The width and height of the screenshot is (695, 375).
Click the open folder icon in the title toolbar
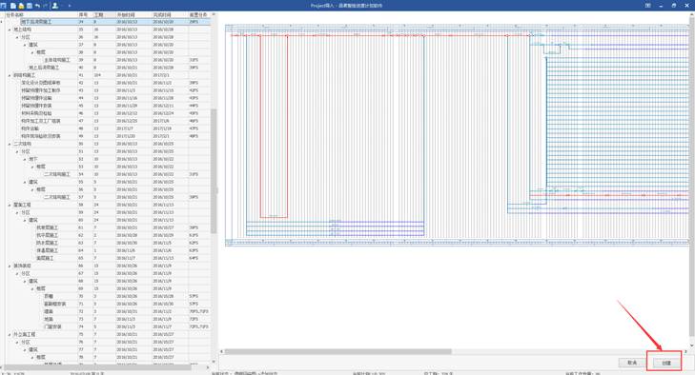(x=21, y=6)
